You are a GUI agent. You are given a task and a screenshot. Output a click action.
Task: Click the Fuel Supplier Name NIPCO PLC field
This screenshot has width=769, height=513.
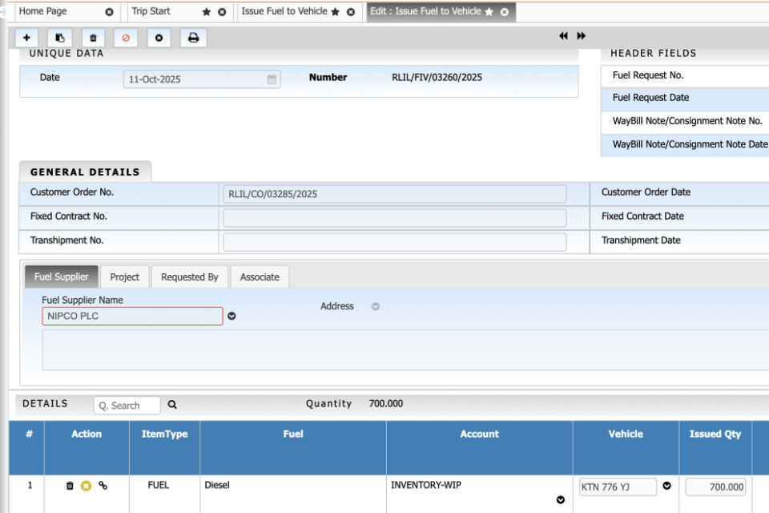coord(132,316)
